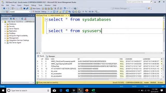
Task: Pin the Object Explorer panel
Action: [x=31, y=16]
